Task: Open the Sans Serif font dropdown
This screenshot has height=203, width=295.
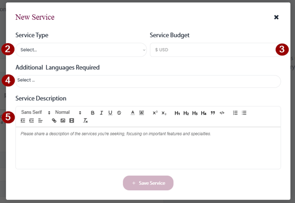Action: [35, 113]
